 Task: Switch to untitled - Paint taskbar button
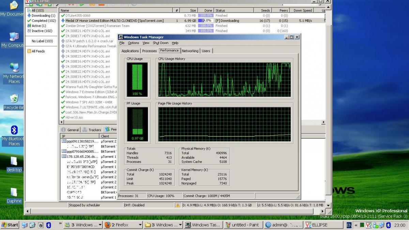pyautogui.click(x=243, y=225)
